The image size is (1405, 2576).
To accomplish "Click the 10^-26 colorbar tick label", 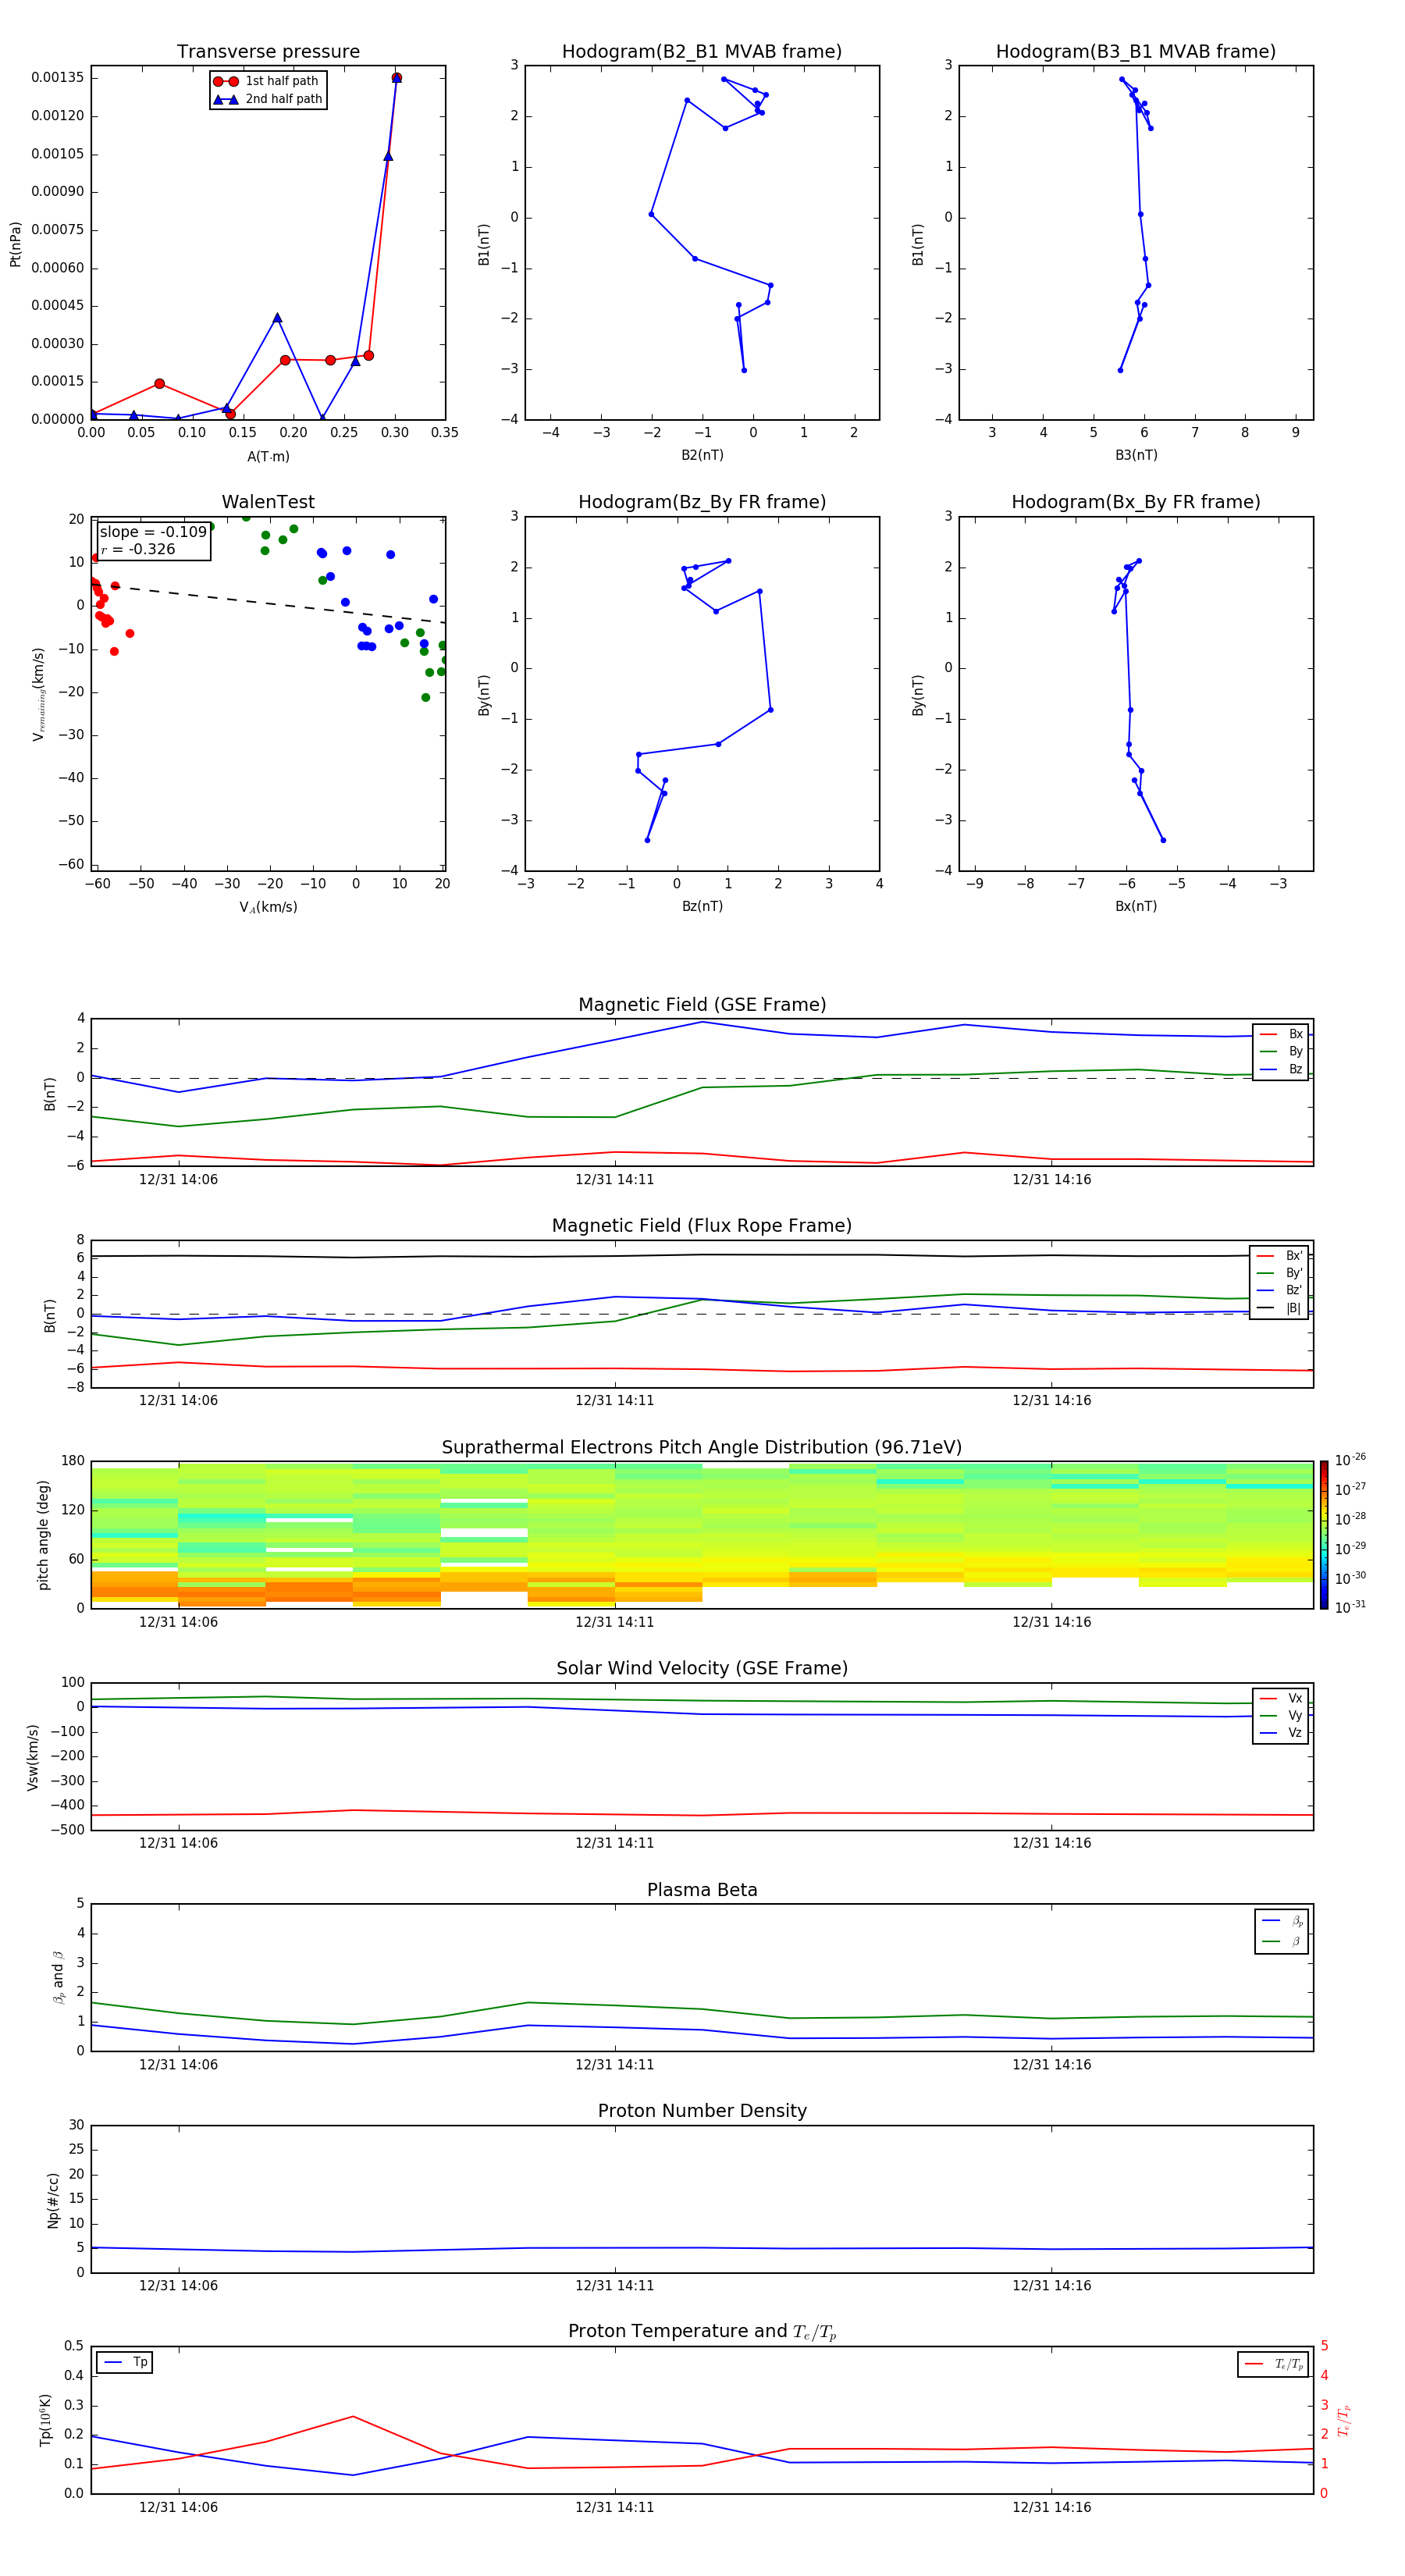I will [1350, 1460].
